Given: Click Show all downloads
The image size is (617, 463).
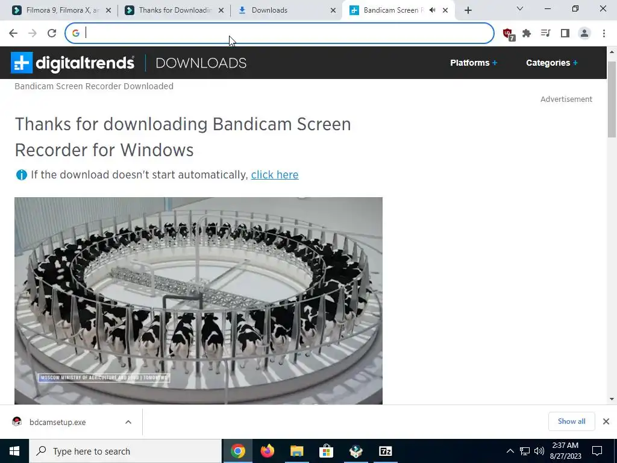Looking at the screenshot, I should (x=571, y=421).
